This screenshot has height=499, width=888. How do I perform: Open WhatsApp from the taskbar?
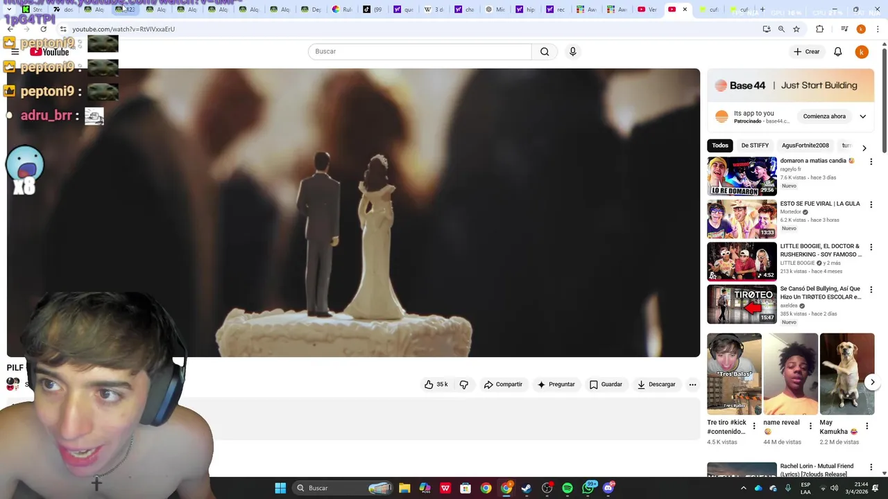588,488
